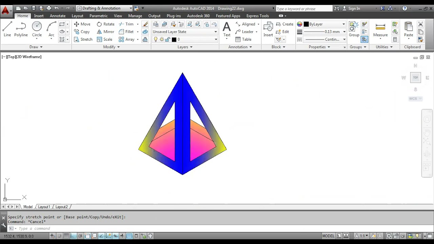Click the Insert block icon

268,29
